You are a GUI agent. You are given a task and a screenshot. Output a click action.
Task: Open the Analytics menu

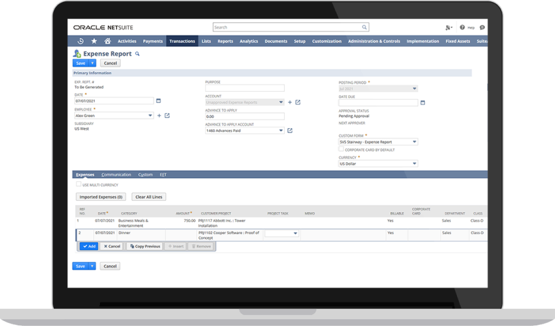coord(249,41)
